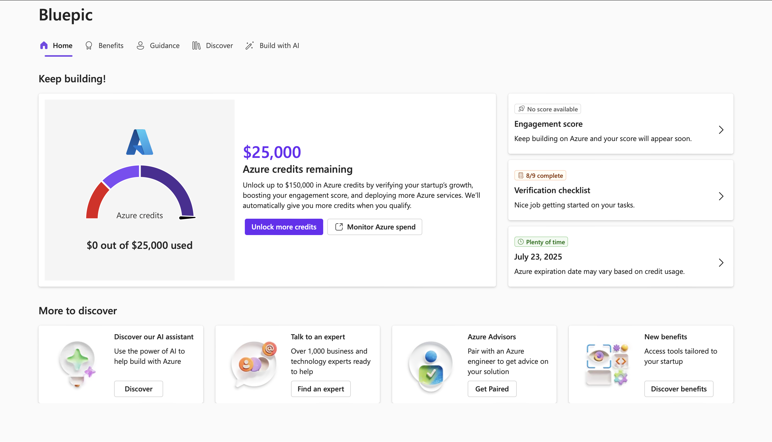
Task: Open Engagement score with its chevron arrow
Action: (721, 130)
